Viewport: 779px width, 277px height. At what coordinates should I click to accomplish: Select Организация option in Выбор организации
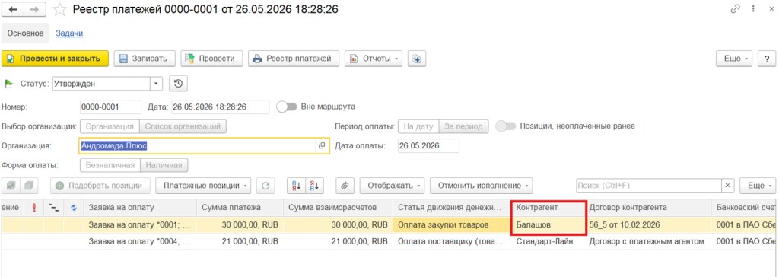click(x=110, y=126)
